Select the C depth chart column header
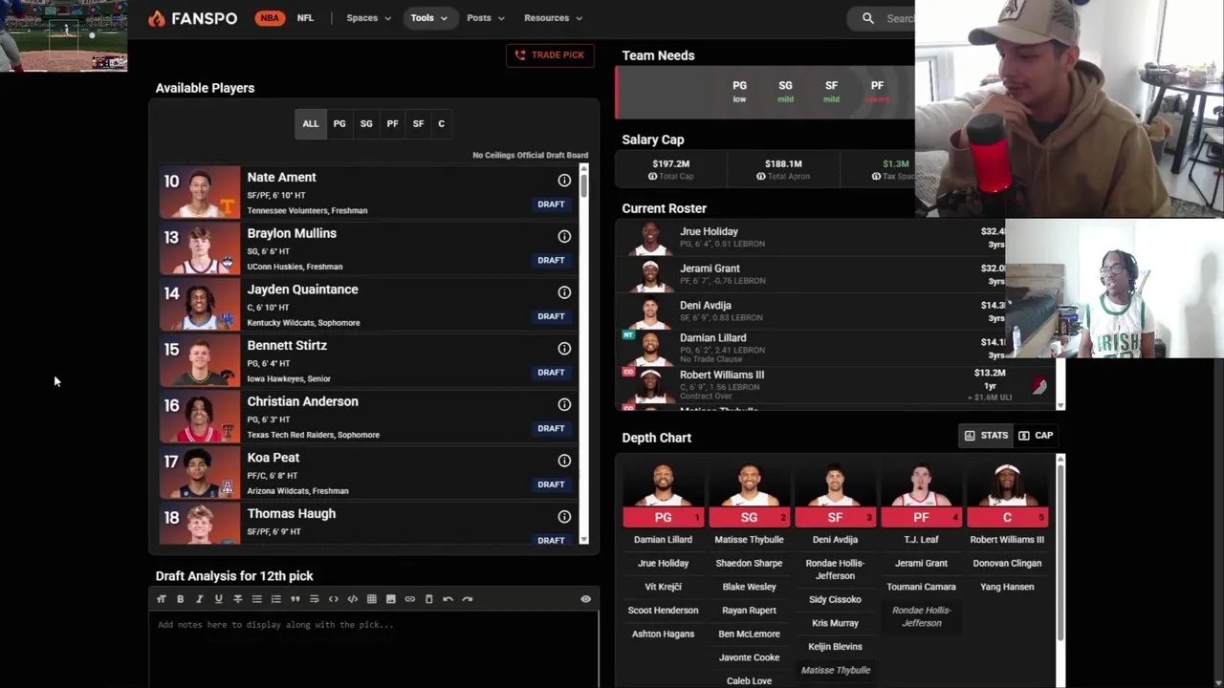The width and height of the screenshot is (1224, 688). tap(1007, 517)
